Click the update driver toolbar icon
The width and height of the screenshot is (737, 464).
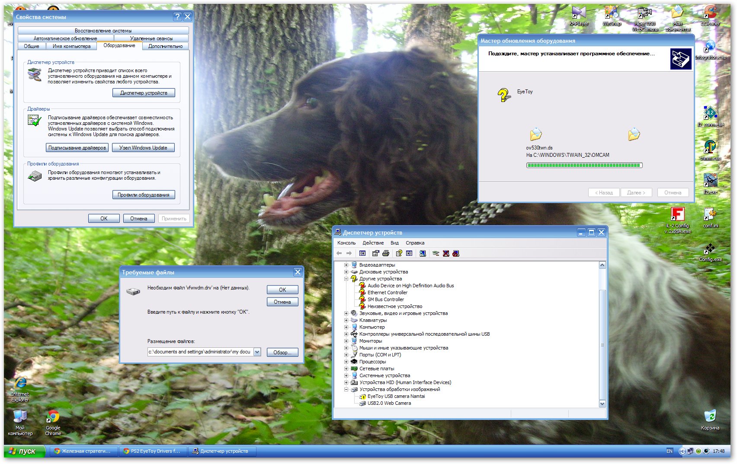tap(436, 254)
